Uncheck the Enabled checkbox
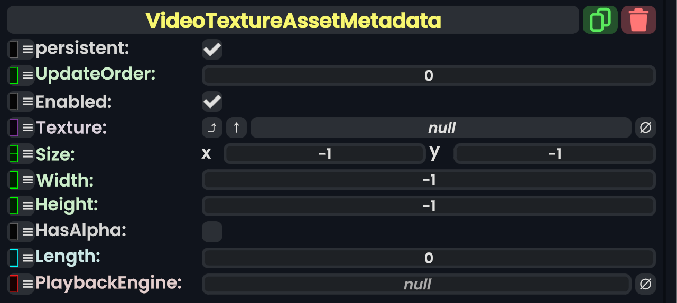This screenshot has width=677, height=303. coord(212,101)
